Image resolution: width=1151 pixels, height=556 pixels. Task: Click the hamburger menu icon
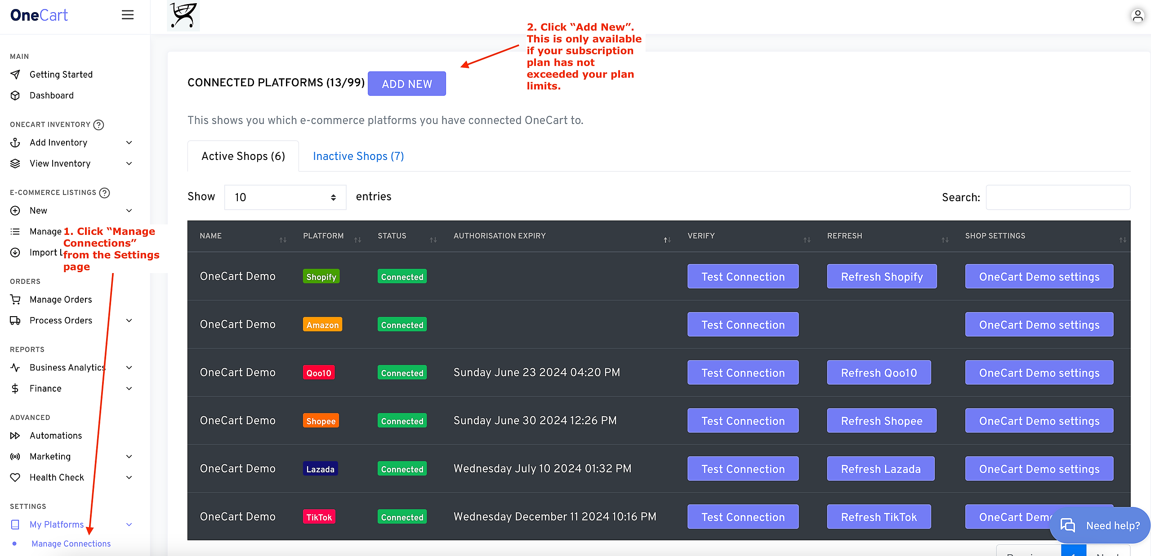tap(128, 15)
